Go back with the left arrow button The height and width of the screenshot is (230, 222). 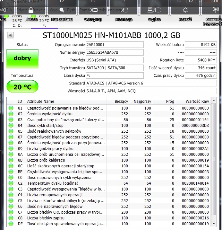pyautogui.click(x=10, y=35)
